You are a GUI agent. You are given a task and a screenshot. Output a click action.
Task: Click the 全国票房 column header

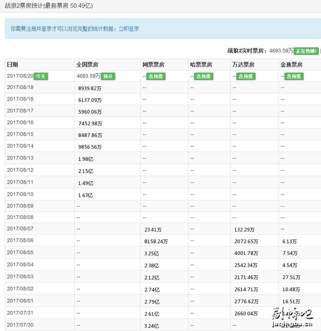pos(87,65)
